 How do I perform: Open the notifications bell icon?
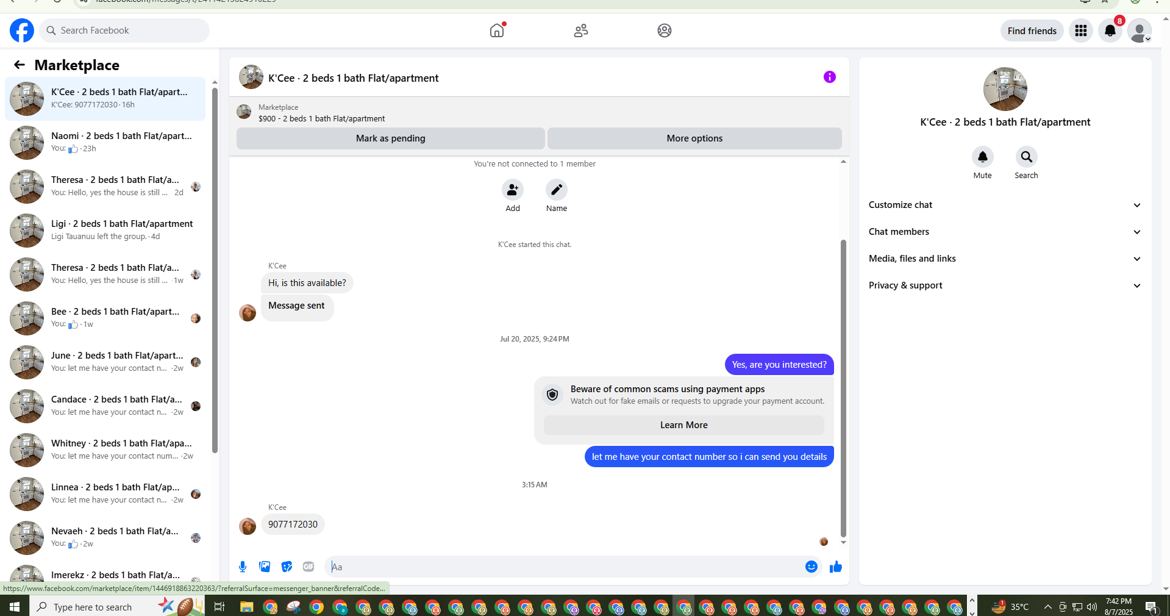[x=1110, y=30]
